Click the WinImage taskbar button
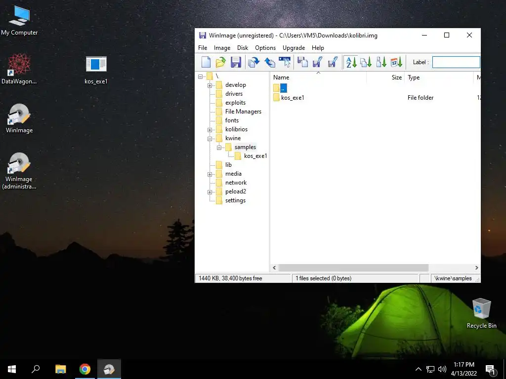506x379 pixels. (109, 369)
